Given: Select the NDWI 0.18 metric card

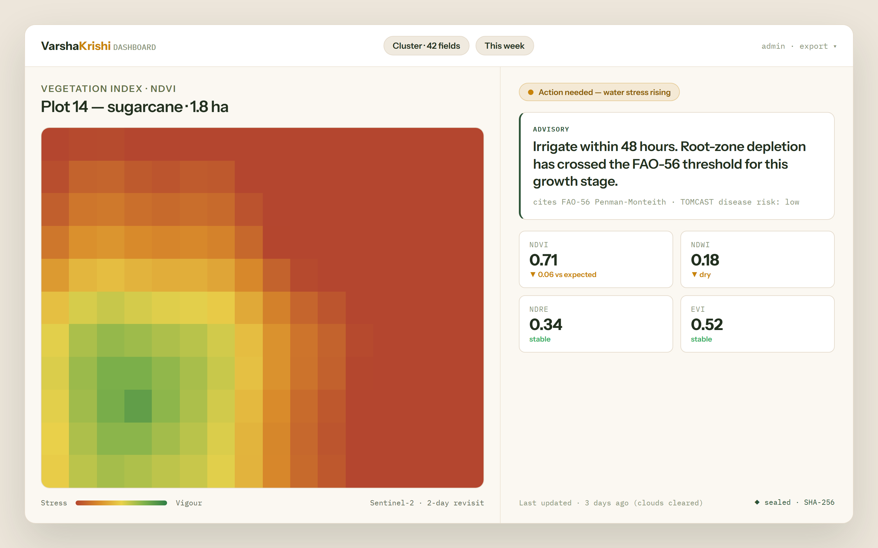Looking at the screenshot, I should click(x=757, y=259).
